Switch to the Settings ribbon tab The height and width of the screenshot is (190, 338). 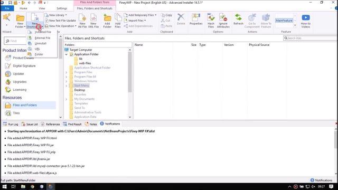(62, 8)
